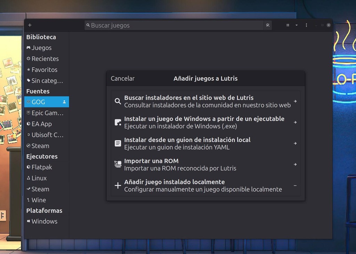Image resolution: width=356 pixels, height=254 pixels.
Task: Select Linux runner in sidebar
Action: pyautogui.click(x=47, y=178)
